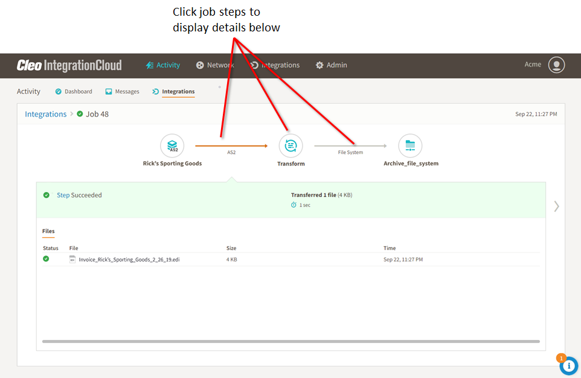
Task: Click the Cleo IntegrationCloud logo
Action: tap(69, 65)
